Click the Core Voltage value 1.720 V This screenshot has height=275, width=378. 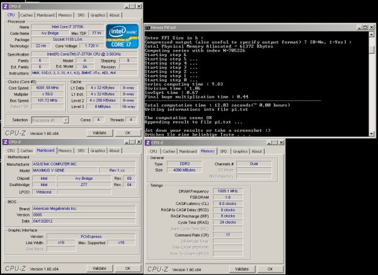[x=92, y=45]
